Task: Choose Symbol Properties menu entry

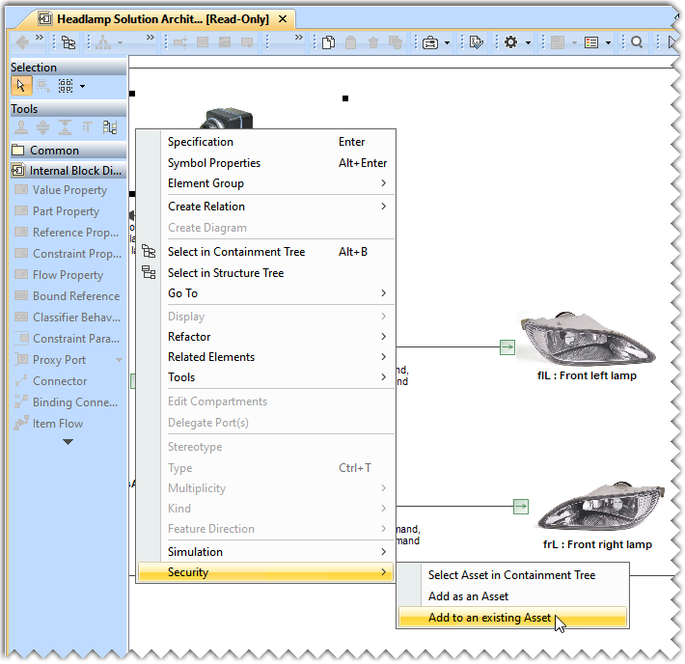Action: coord(214,163)
